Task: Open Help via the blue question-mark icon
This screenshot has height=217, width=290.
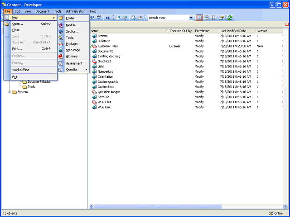Action: (x=108, y=18)
